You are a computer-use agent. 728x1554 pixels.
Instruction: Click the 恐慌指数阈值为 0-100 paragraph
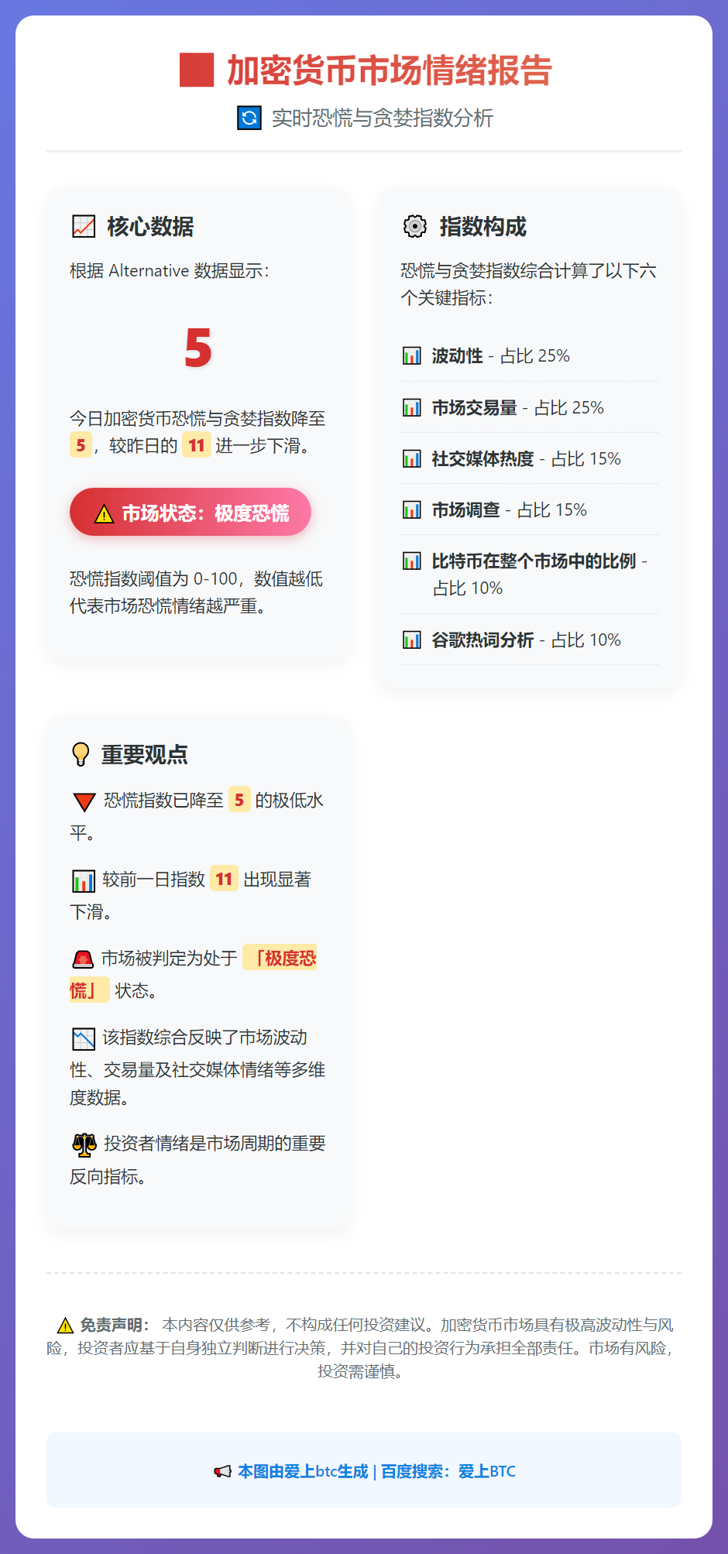point(197,592)
